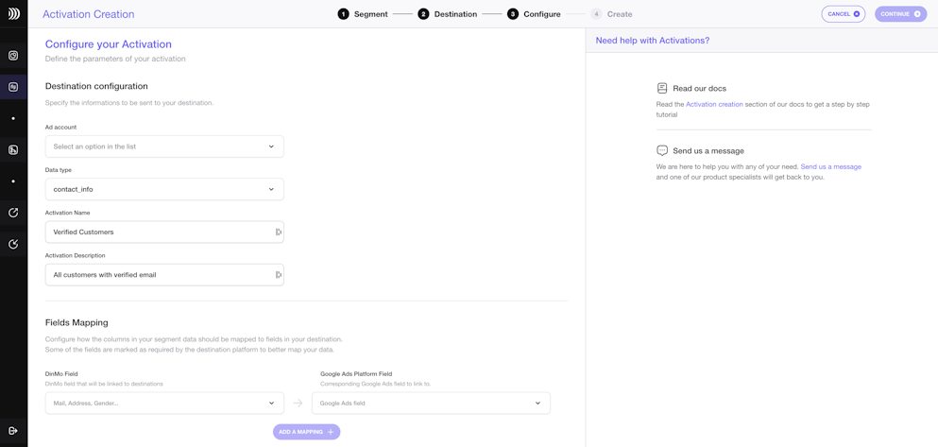Click the upper circular refresh sidebar icon

point(13,213)
